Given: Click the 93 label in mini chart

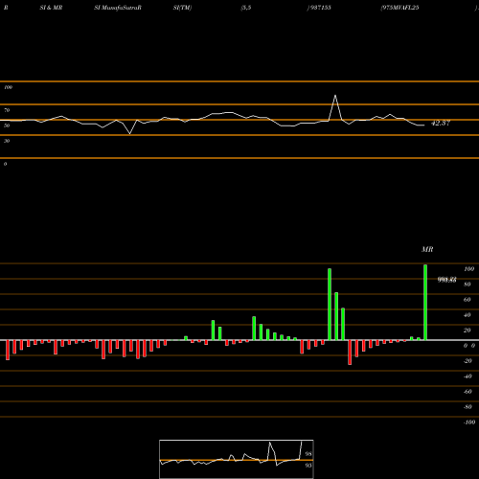Looking at the screenshot, I should pyautogui.click(x=308, y=466).
